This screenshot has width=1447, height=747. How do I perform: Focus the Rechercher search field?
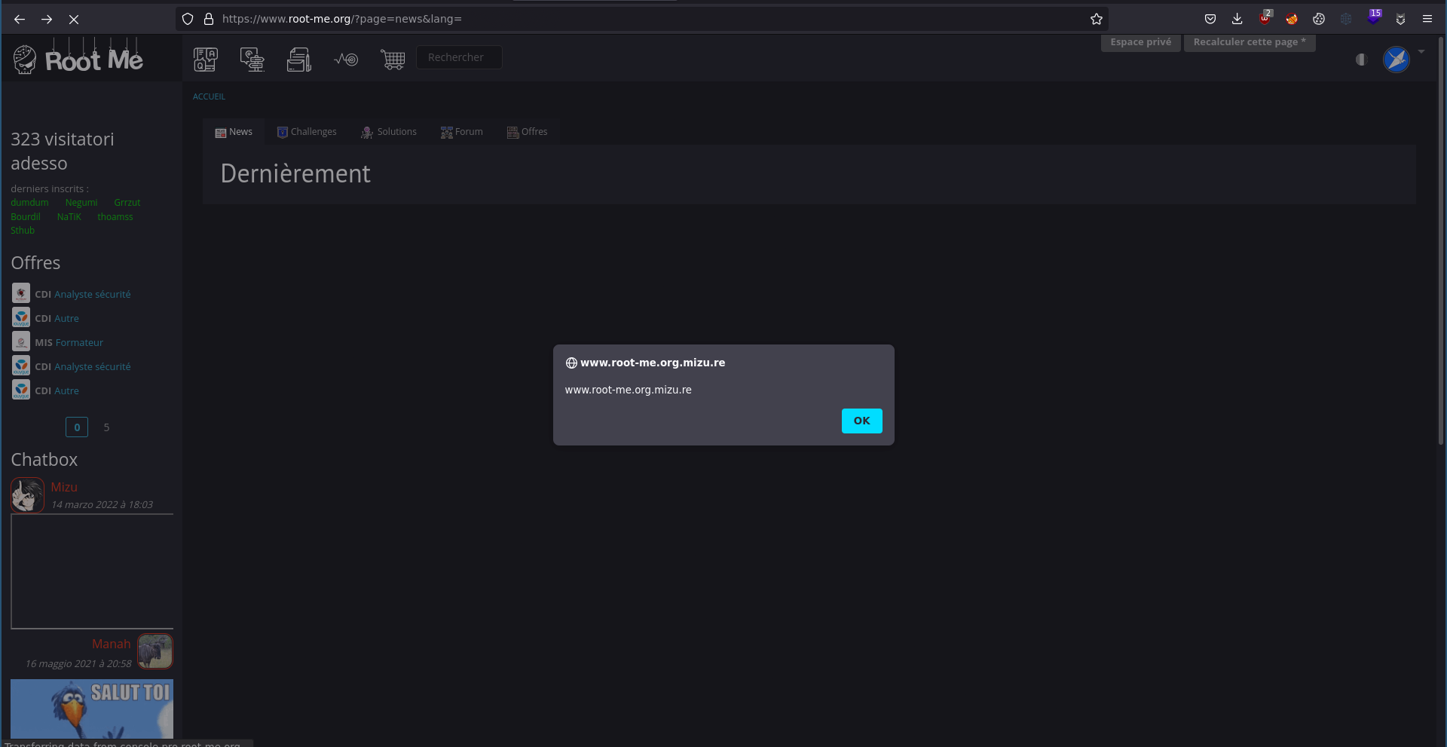coord(459,57)
